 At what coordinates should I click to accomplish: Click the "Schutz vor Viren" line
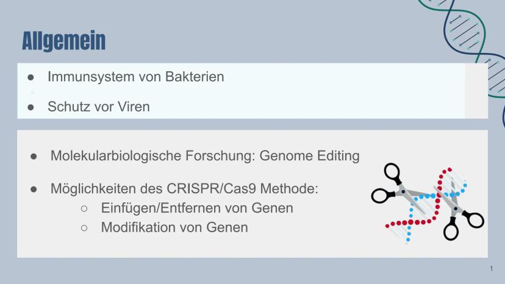tap(99, 107)
